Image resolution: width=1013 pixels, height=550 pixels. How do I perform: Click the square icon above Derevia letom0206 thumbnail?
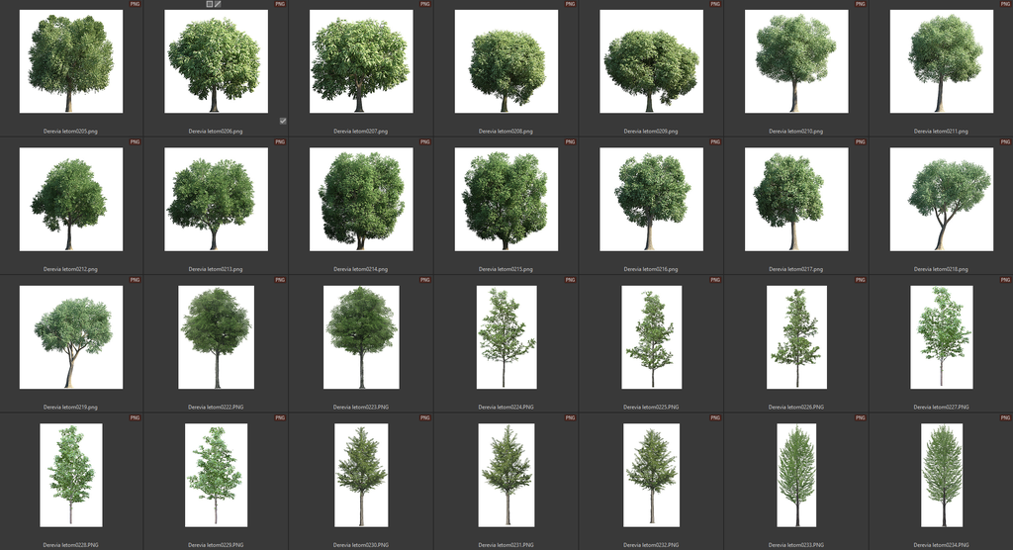[x=209, y=4]
